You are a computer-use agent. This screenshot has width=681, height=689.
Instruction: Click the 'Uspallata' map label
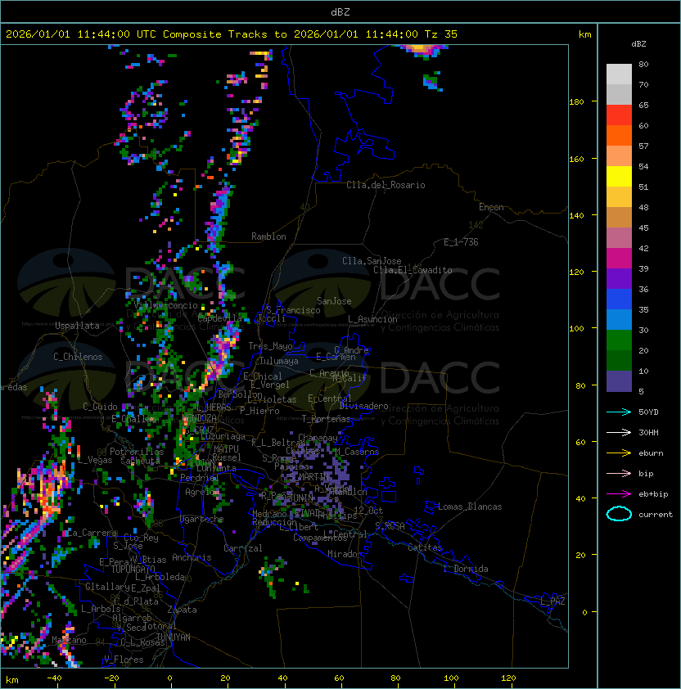[x=77, y=326]
